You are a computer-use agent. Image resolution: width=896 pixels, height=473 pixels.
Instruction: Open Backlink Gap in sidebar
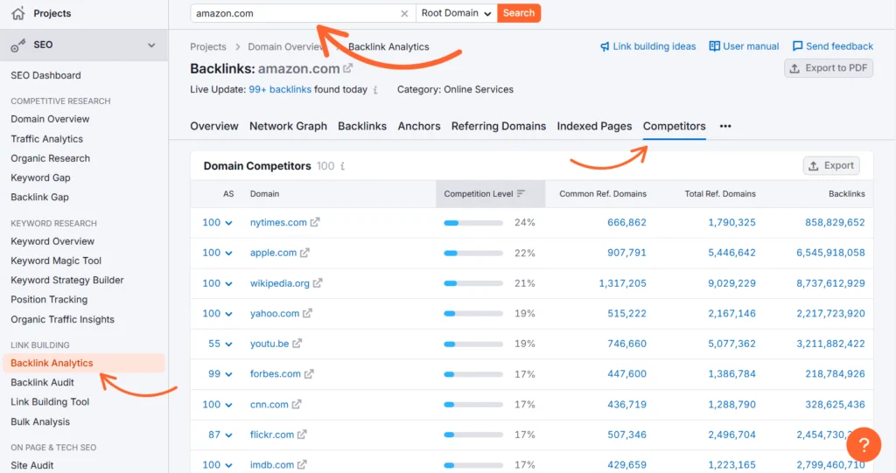(x=40, y=197)
